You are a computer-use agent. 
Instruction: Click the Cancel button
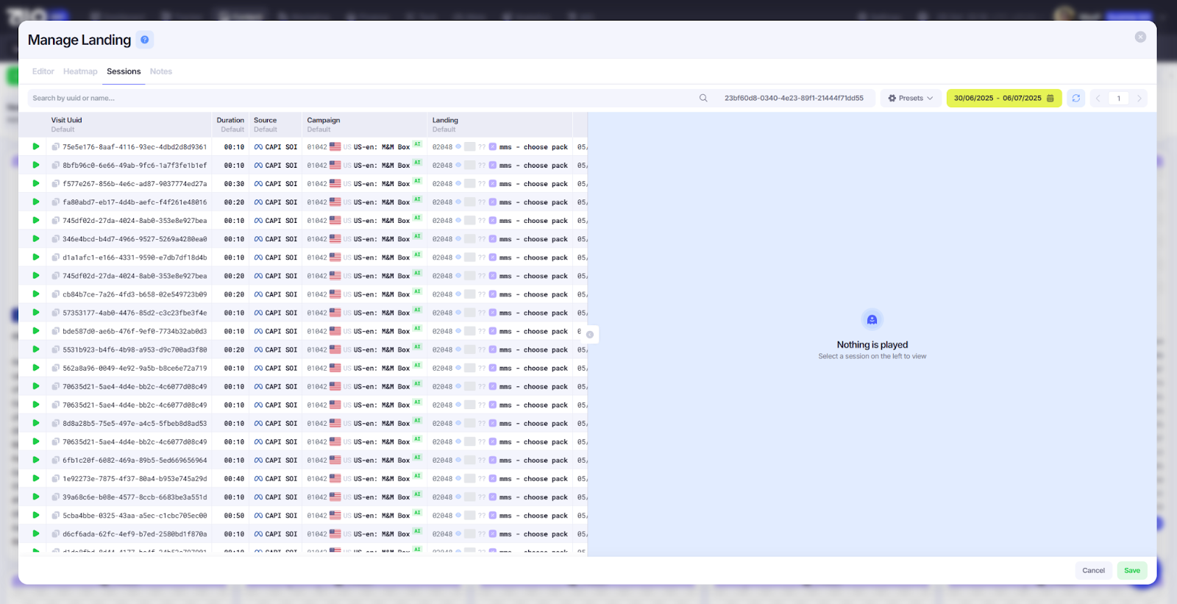1093,570
